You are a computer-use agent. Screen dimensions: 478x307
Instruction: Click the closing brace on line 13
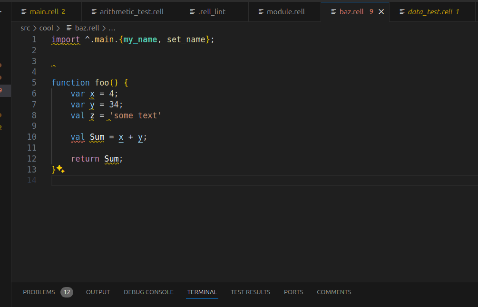(x=54, y=169)
